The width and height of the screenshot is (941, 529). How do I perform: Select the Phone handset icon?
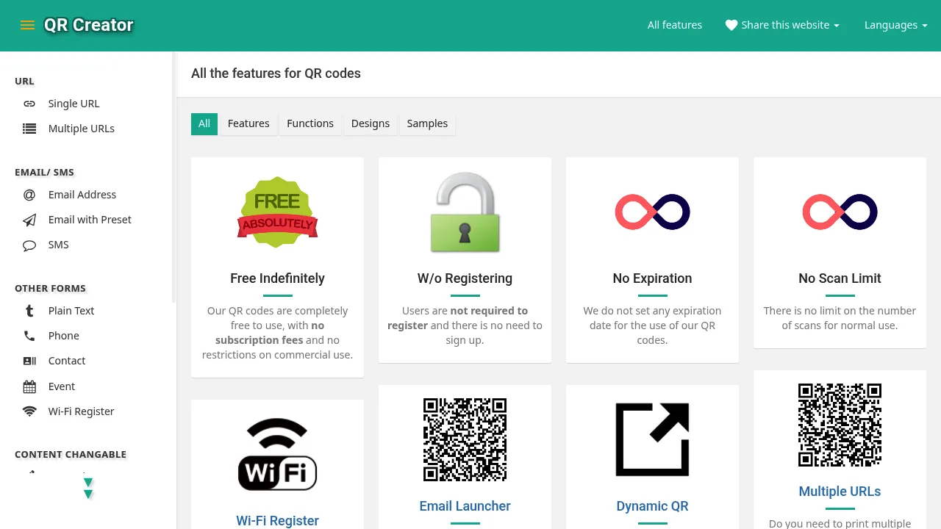click(29, 336)
